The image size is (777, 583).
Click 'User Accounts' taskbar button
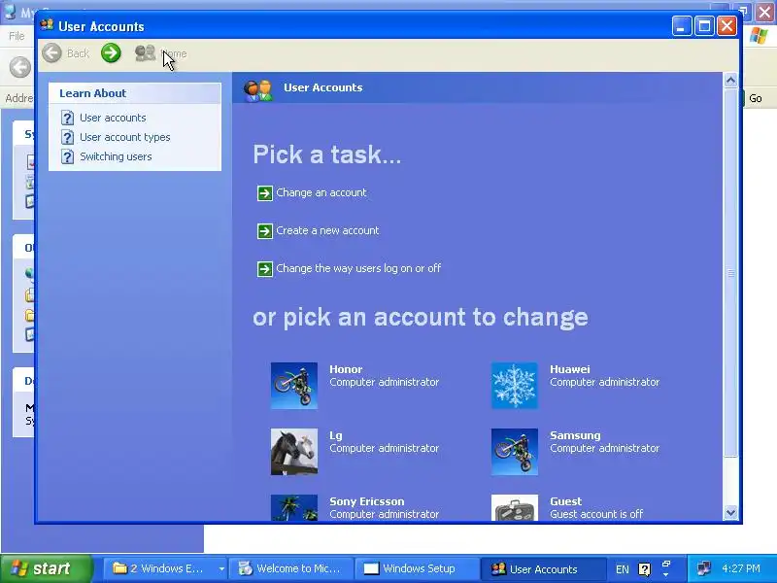[x=543, y=568]
